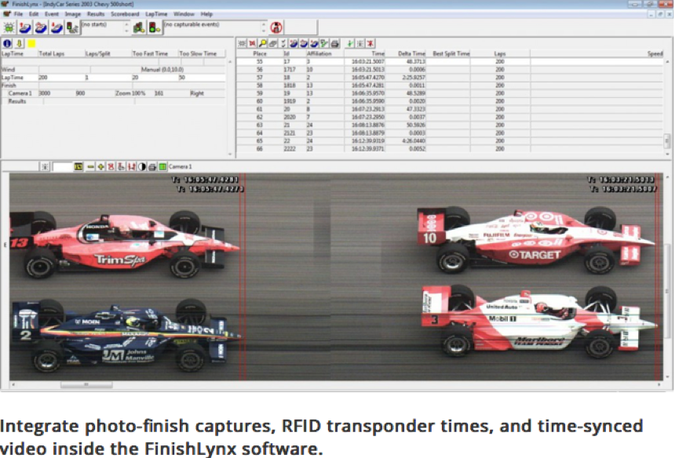Click the Affiliation column header
The height and width of the screenshot is (458, 679).
[x=324, y=53]
